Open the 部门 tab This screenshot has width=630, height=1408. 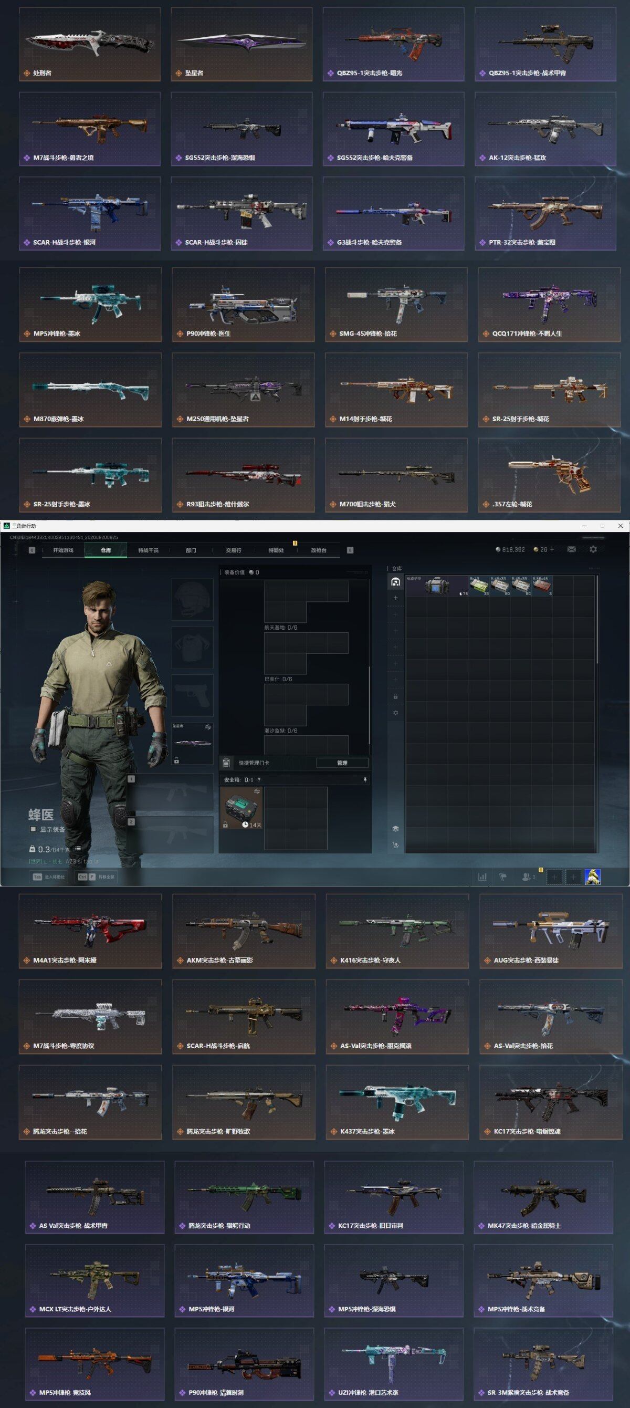pos(191,550)
